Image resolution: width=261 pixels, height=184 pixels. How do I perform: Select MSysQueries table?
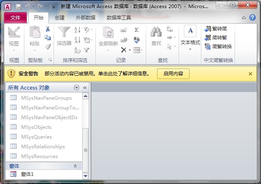(44, 137)
